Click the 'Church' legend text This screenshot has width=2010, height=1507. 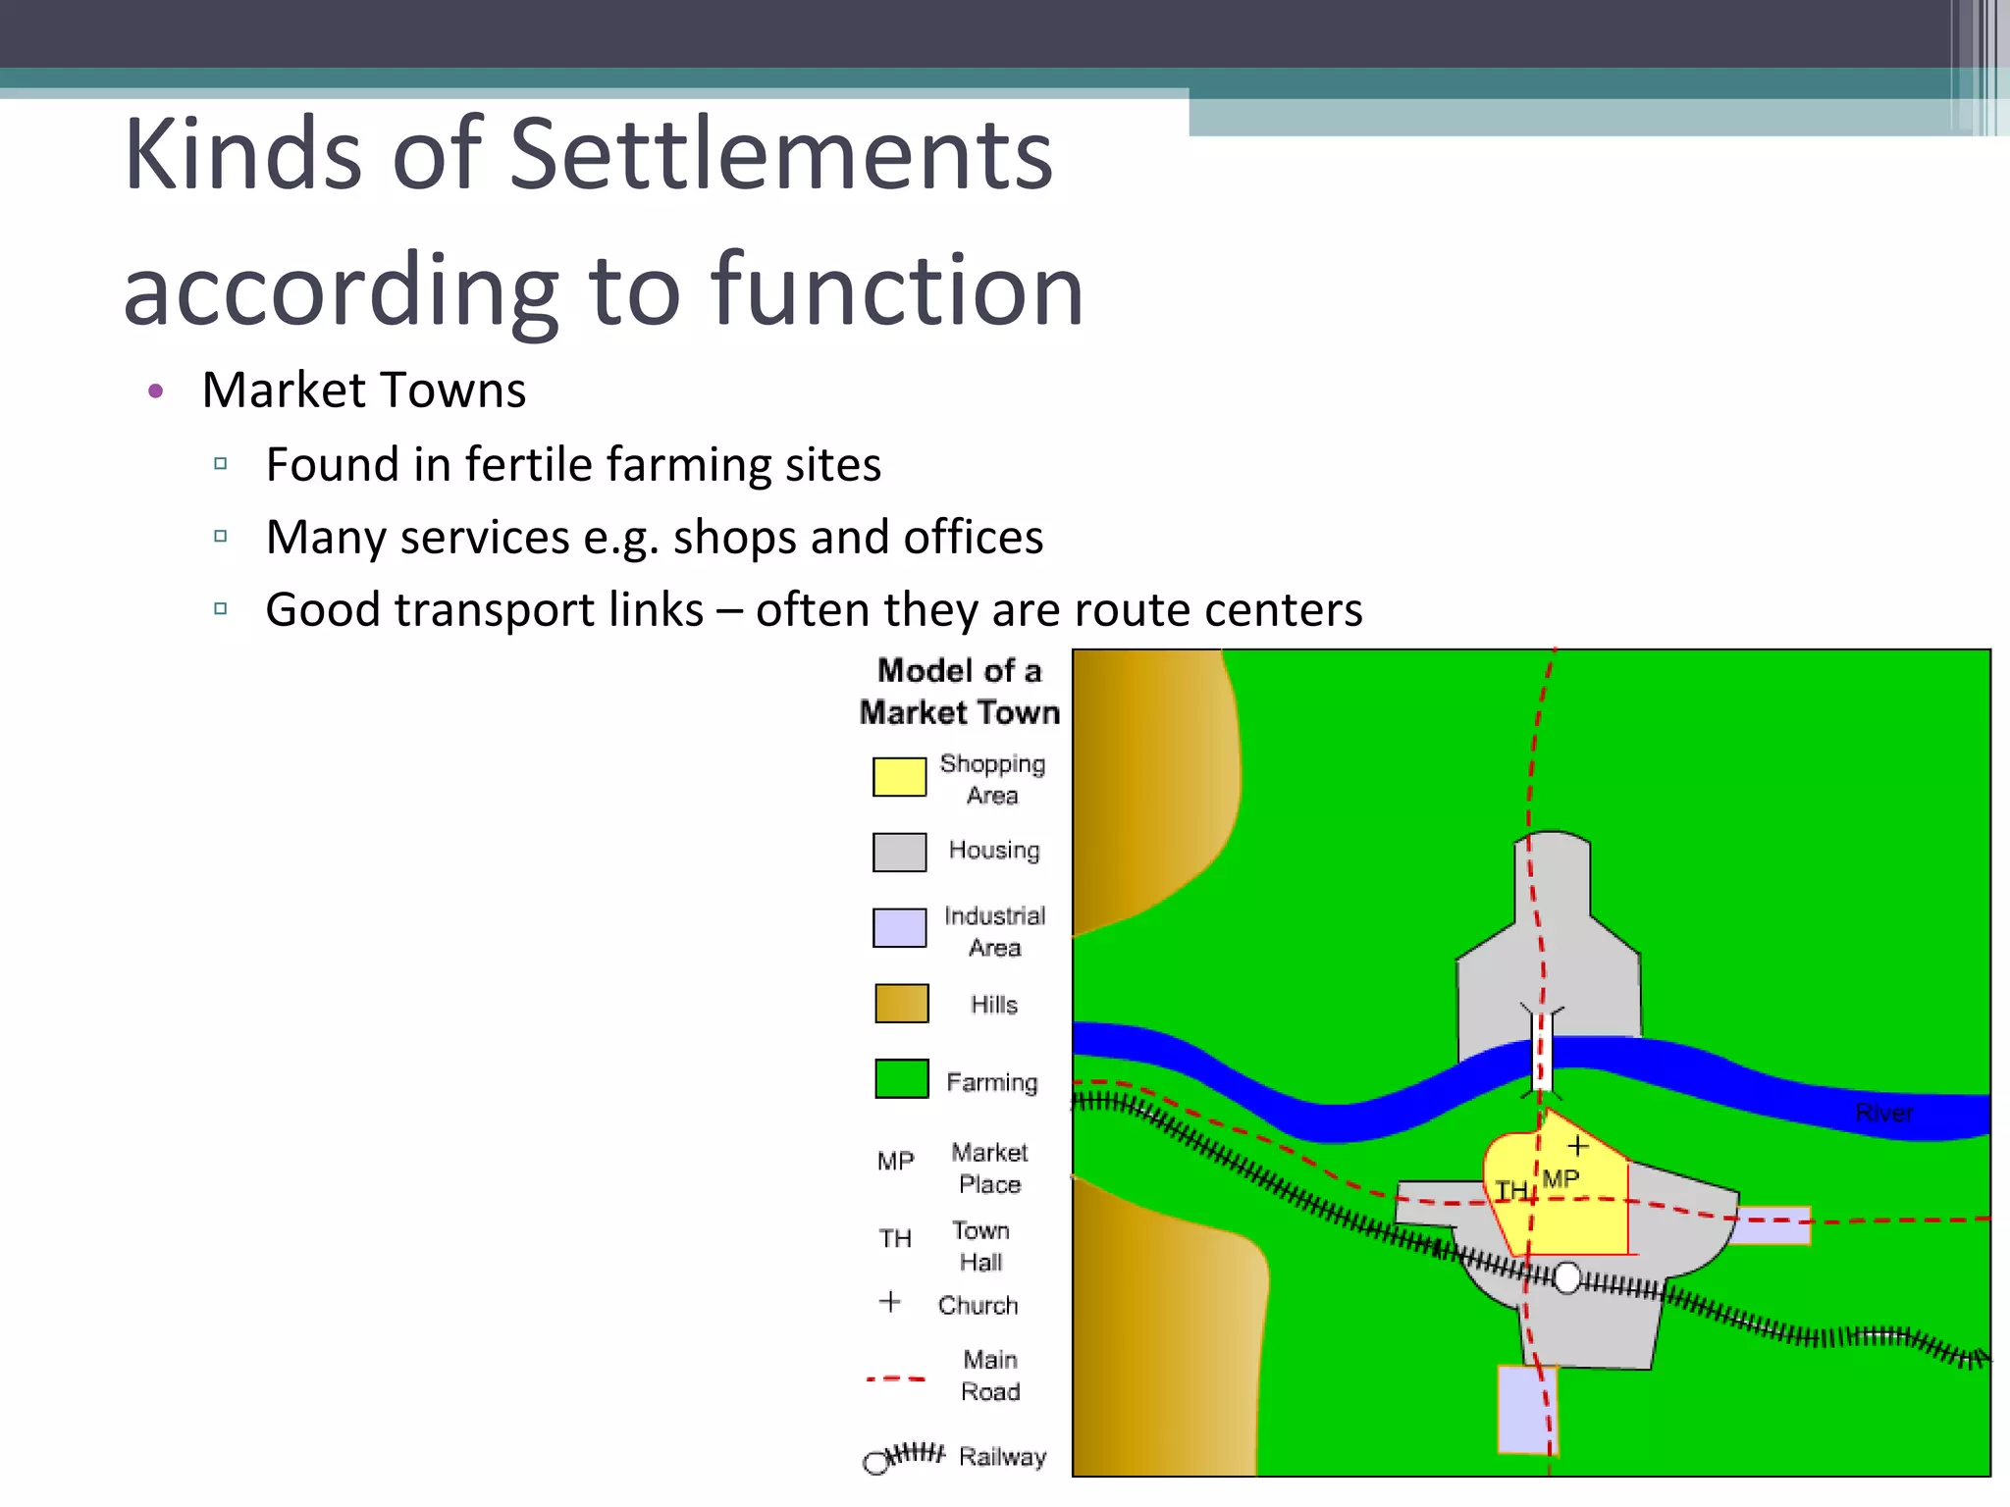point(979,1305)
